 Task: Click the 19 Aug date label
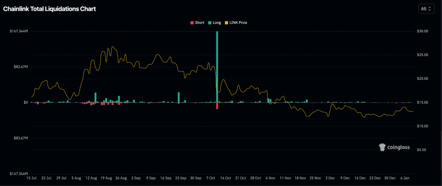[106, 178]
